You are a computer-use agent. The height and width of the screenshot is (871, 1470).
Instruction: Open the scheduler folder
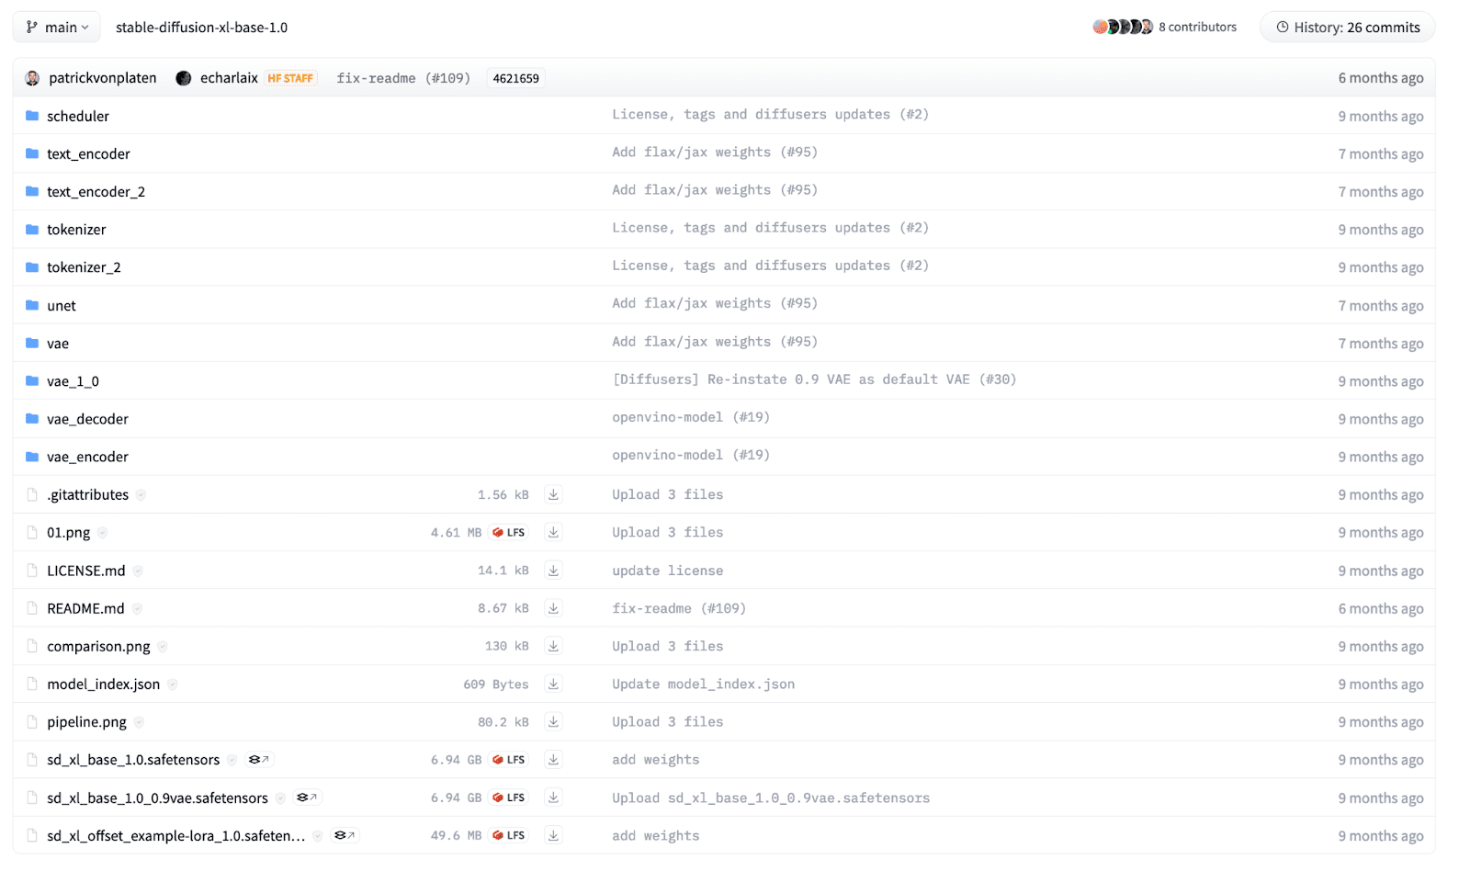click(x=78, y=116)
